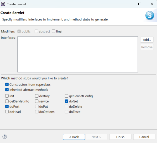
Task: Untick the doGet checkbox
Action: pos(66,101)
